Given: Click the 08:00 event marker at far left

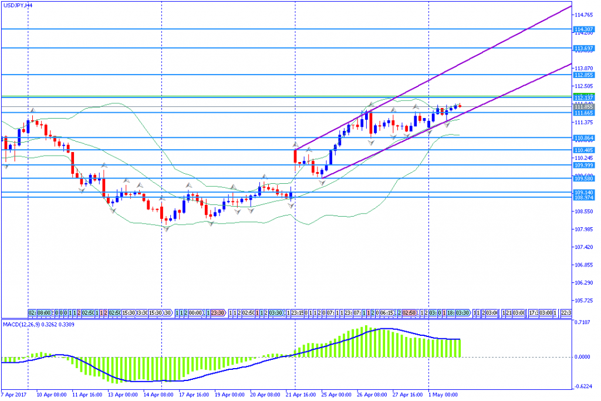Looking at the screenshot, I should pyautogui.click(x=43, y=313).
